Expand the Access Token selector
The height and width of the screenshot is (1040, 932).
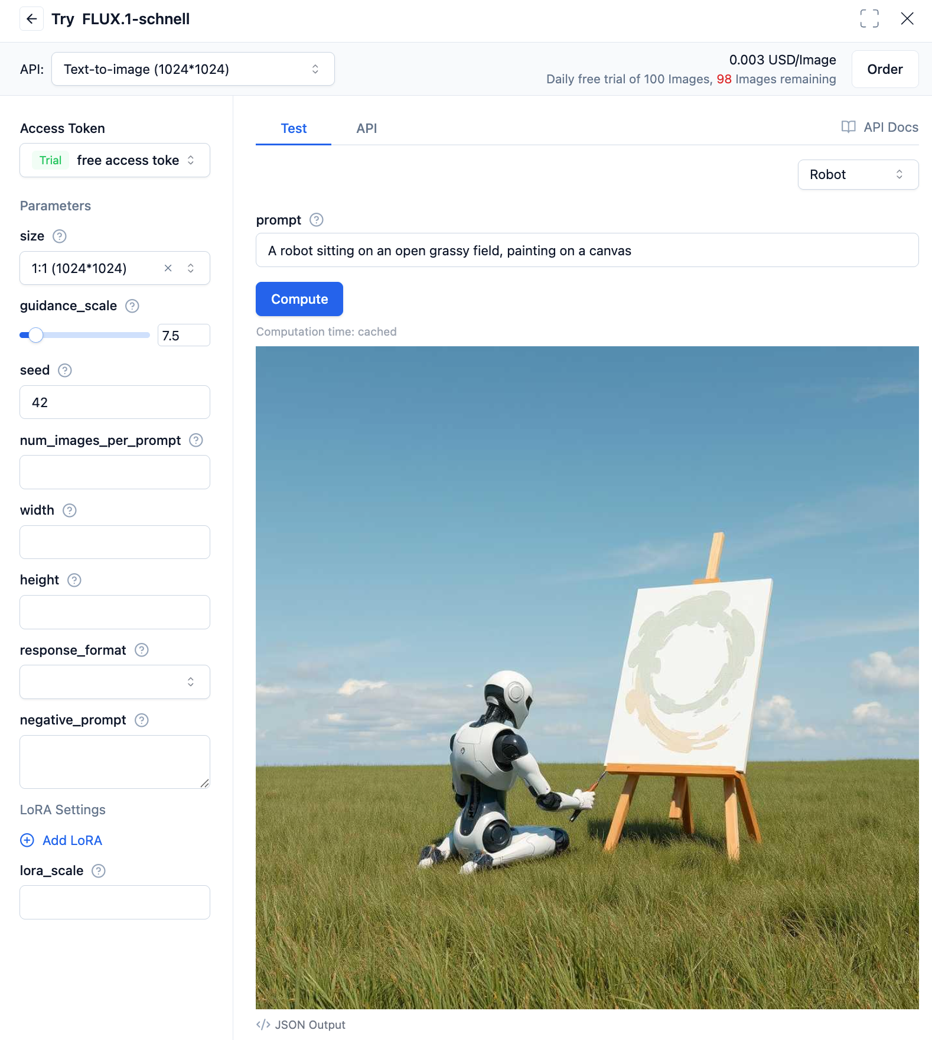point(115,161)
